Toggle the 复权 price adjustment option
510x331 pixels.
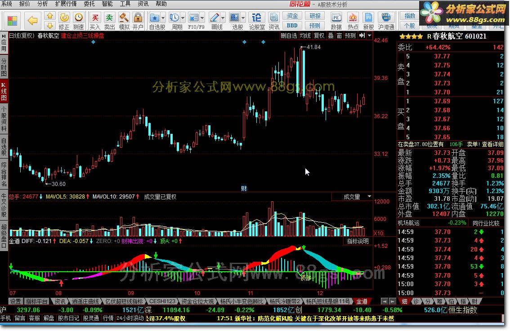319,36
